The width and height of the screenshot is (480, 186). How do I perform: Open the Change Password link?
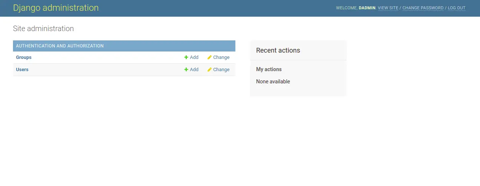tap(423, 8)
